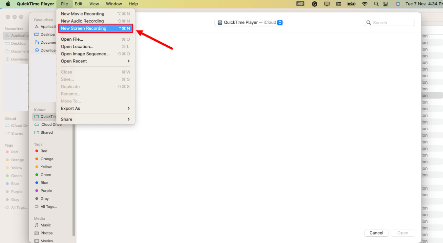Pick the Orange tag in dialog sidebar

point(44,159)
